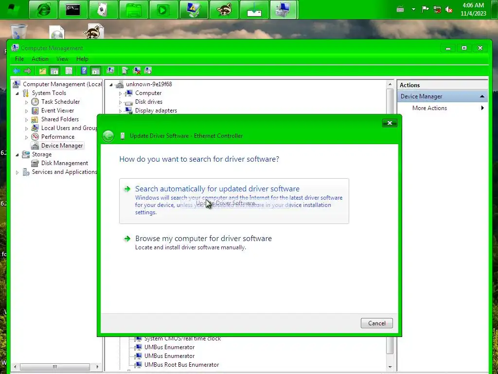Expand the Performance node
This screenshot has width=498, height=374.
(x=26, y=137)
